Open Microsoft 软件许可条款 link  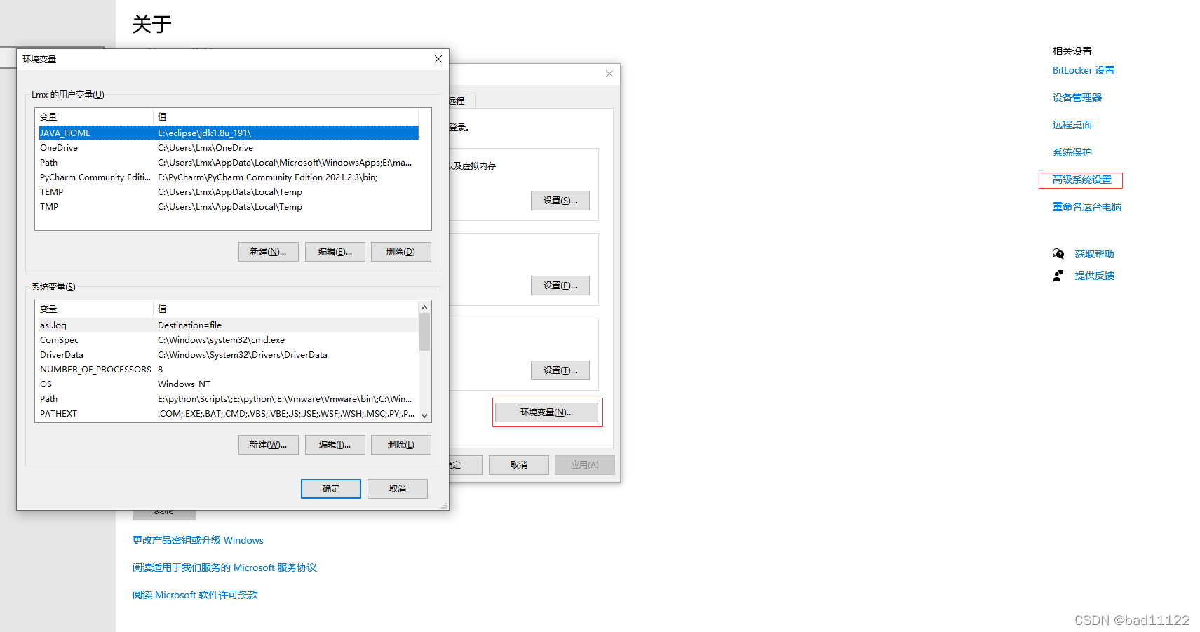195,596
